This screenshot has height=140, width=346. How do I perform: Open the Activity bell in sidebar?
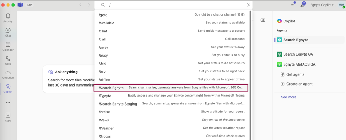8,18
